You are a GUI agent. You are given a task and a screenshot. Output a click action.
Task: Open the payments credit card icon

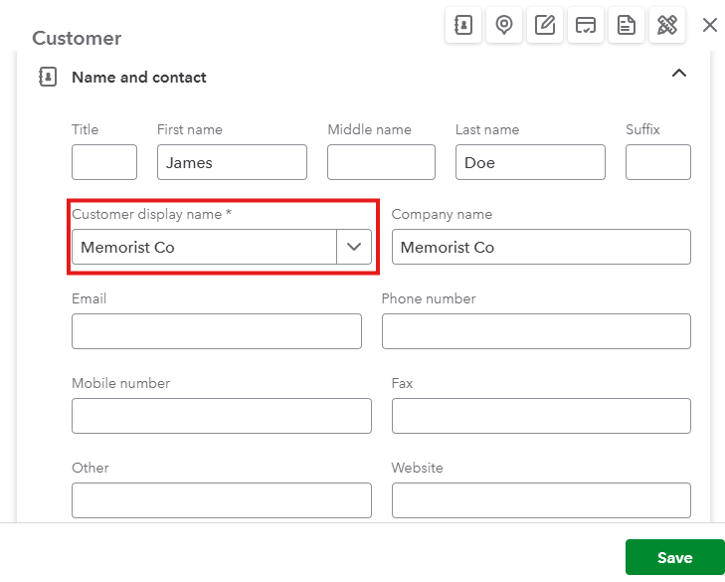pyautogui.click(x=586, y=26)
